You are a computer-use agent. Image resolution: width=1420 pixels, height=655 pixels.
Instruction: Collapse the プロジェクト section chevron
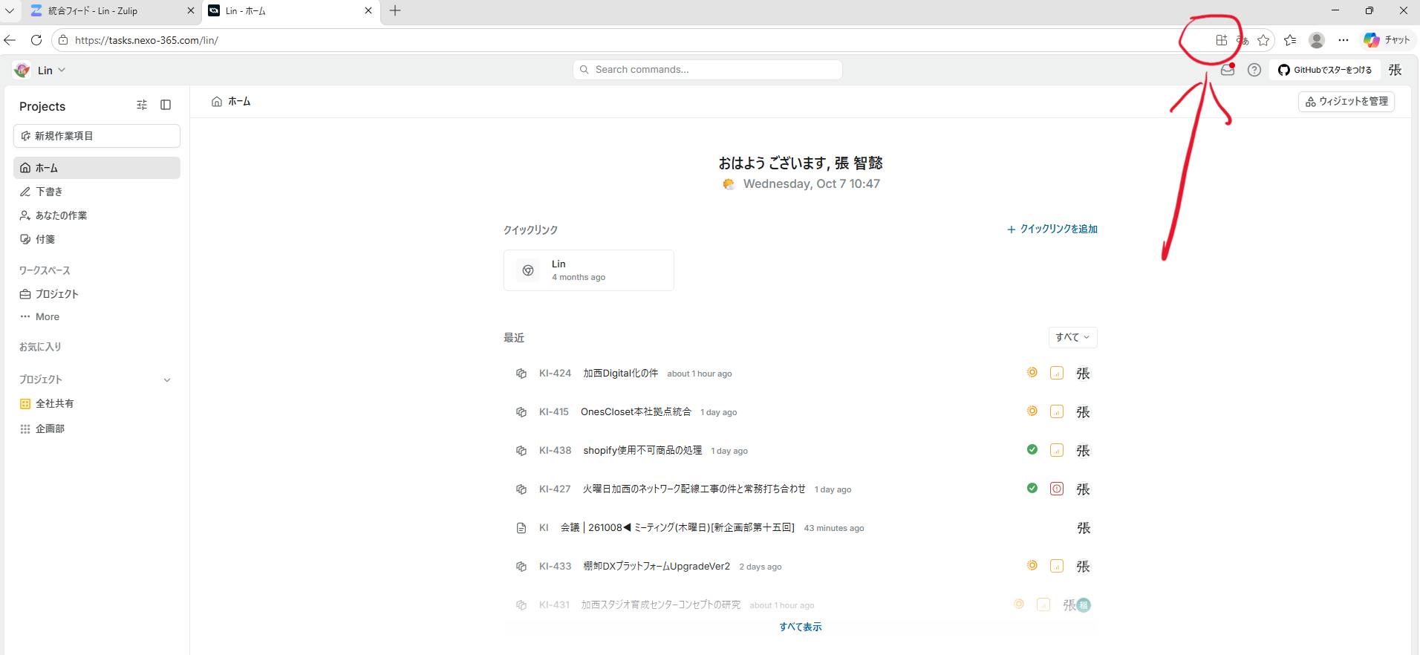[x=167, y=380]
